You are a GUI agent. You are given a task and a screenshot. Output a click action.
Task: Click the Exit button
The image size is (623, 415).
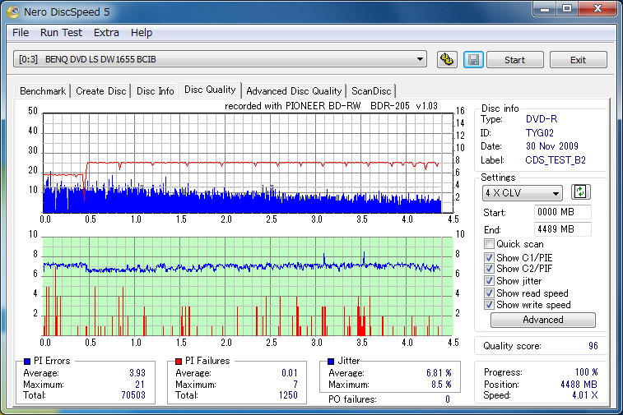(578, 60)
